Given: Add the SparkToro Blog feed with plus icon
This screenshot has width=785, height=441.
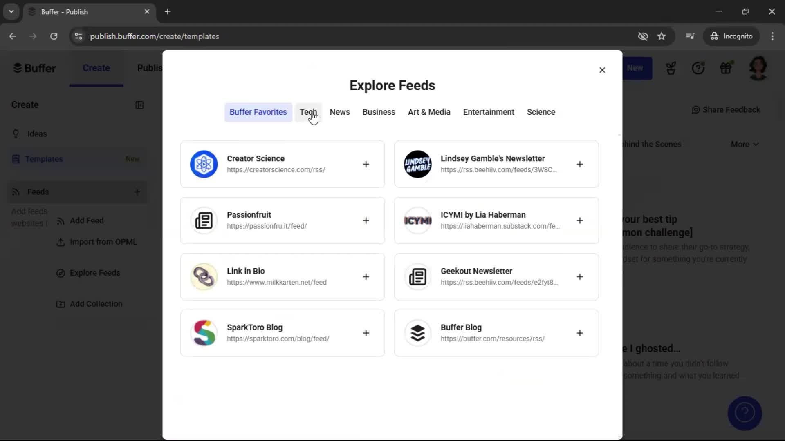Looking at the screenshot, I should coord(366,333).
